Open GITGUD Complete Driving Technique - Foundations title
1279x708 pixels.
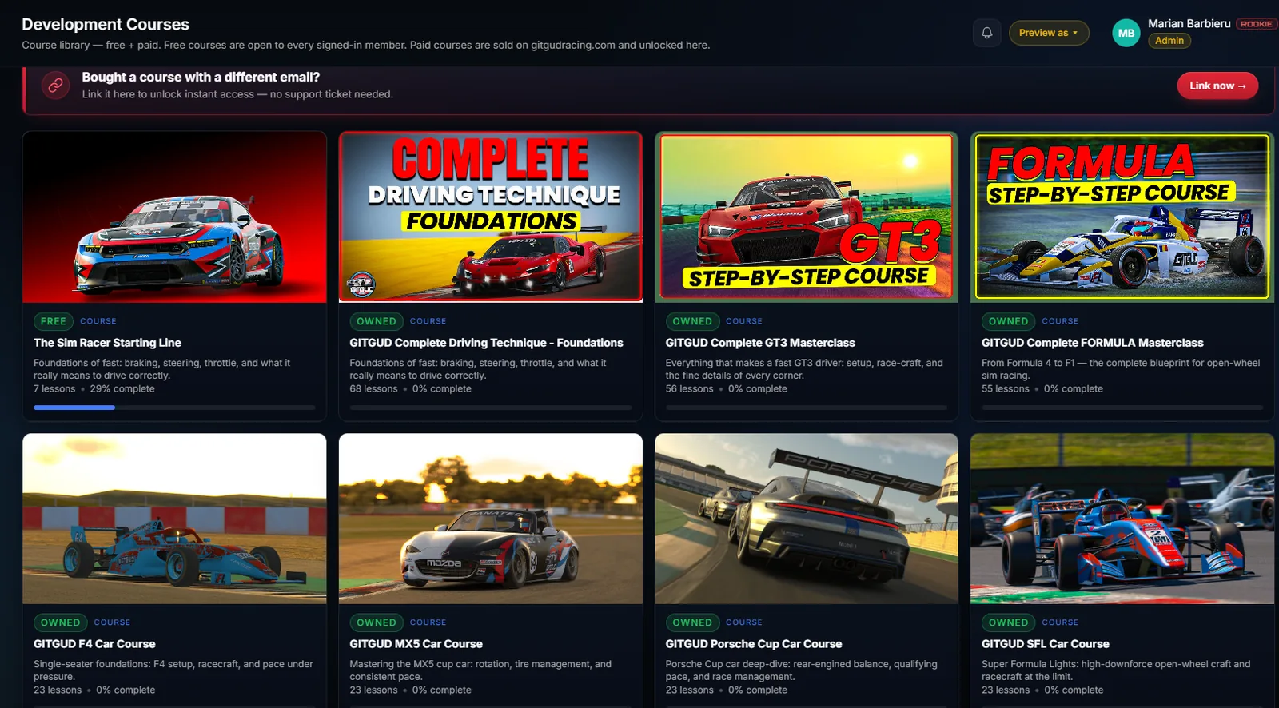click(486, 343)
